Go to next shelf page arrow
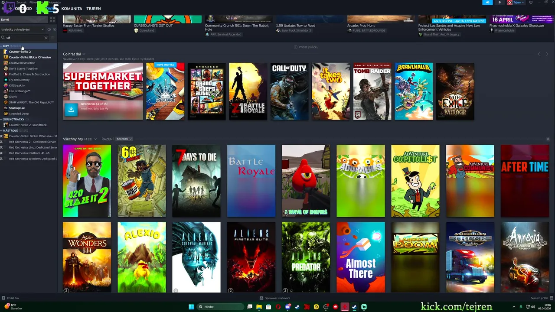This screenshot has width=555, height=312. click(x=547, y=54)
